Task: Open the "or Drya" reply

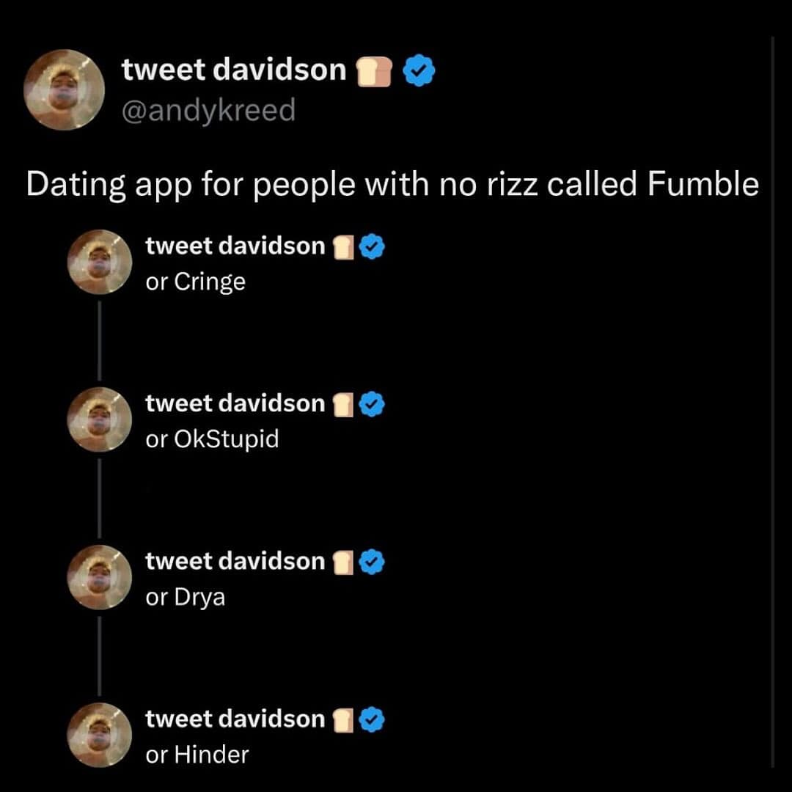Action: (x=186, y=597)
